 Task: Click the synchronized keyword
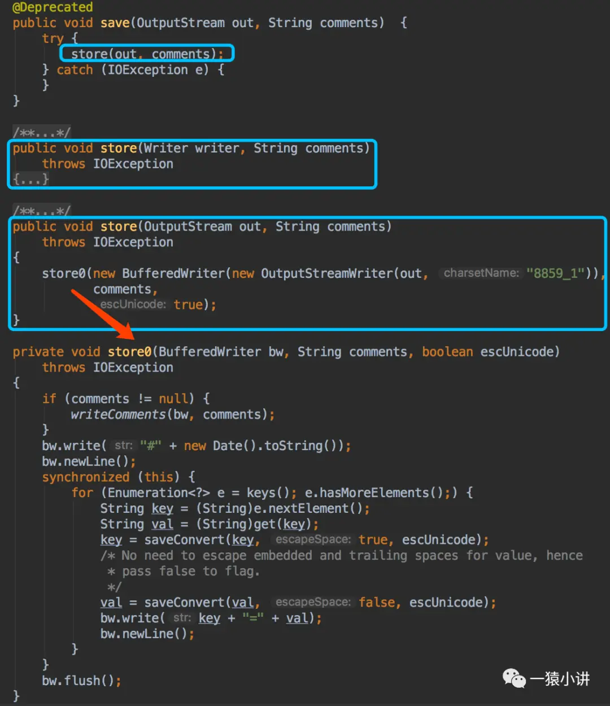tap(86, 477)
